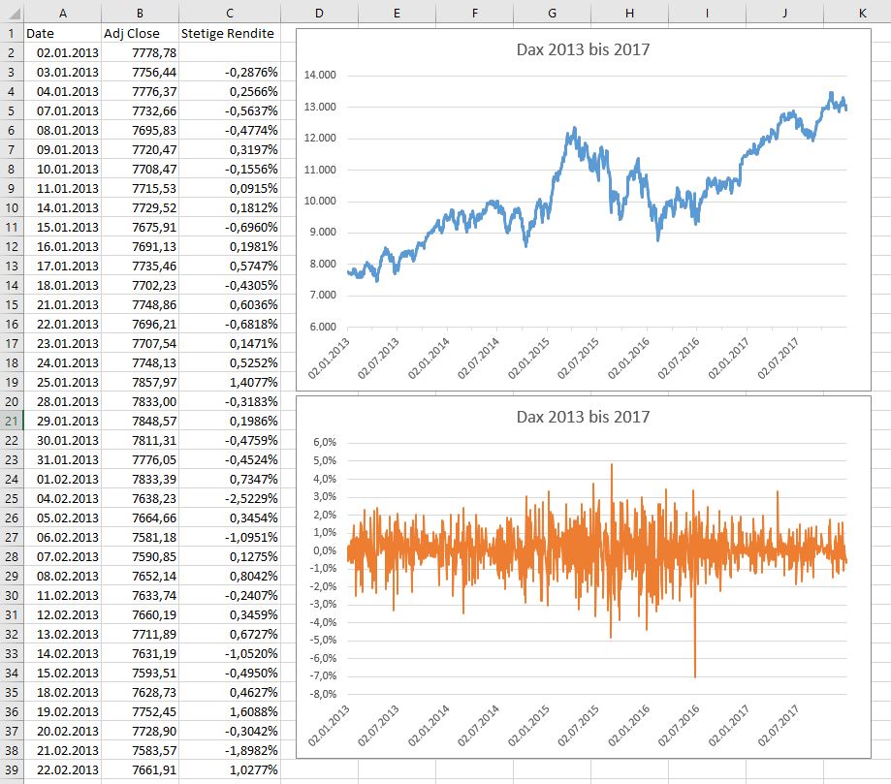Click the 6.000 axis label in top chart
Image resolution: width=891 pixels, height=784 pixels.
point(323,327)
